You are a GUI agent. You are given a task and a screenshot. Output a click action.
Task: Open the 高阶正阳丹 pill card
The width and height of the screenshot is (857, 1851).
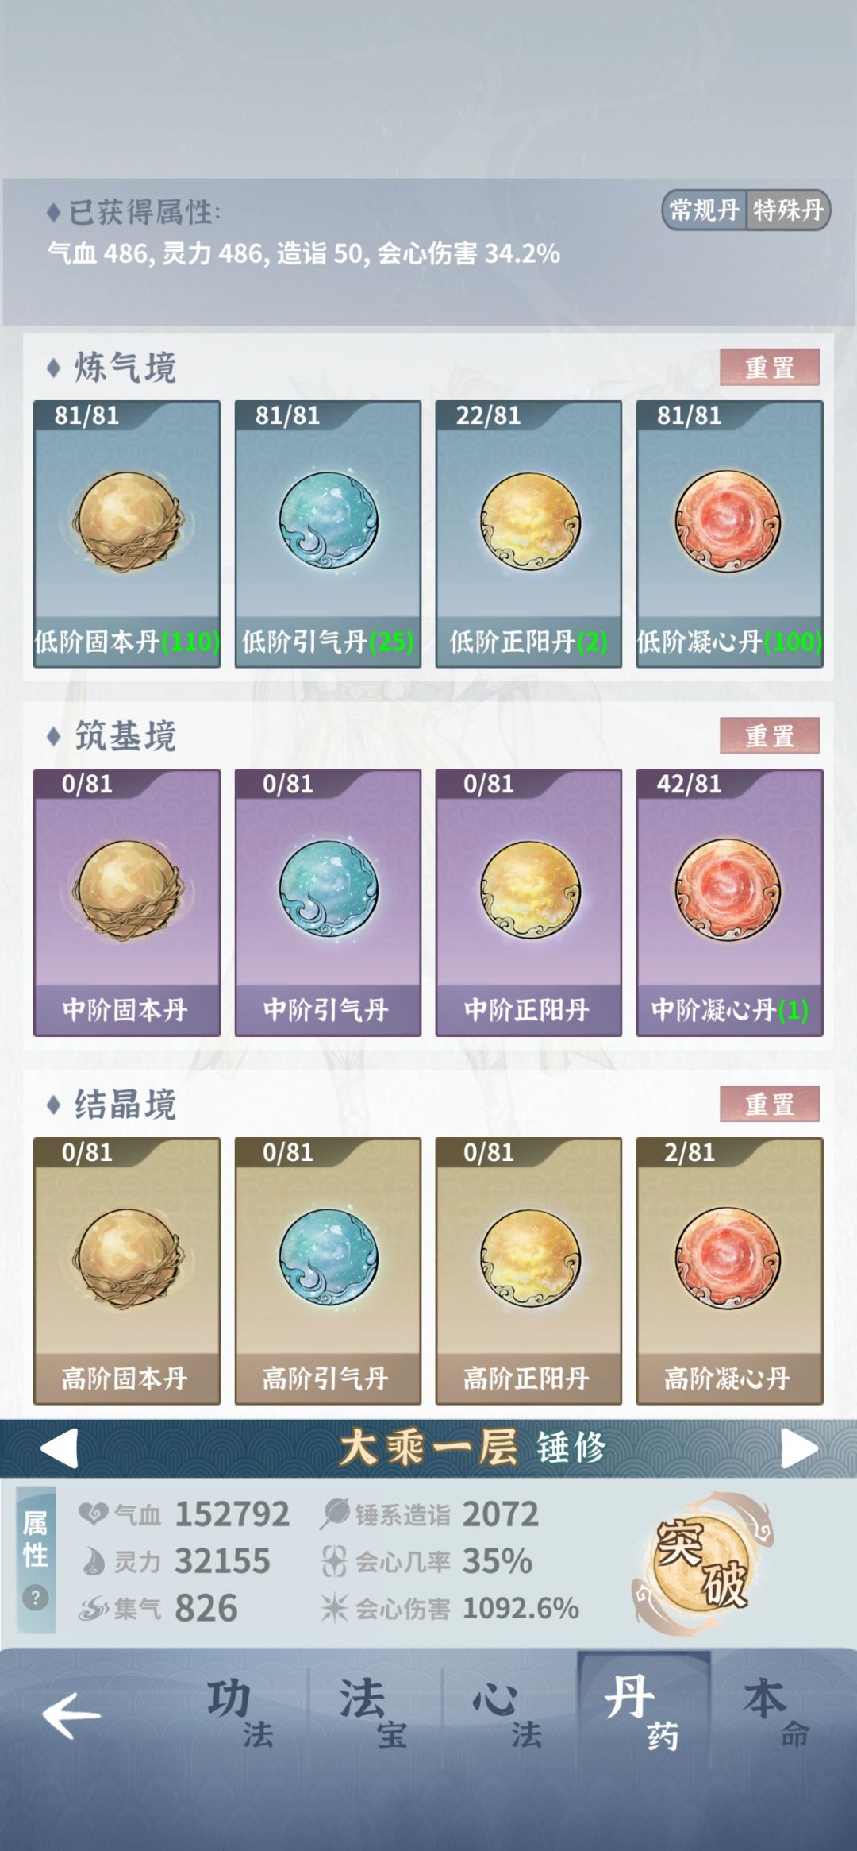click(x=528, y=1271)
